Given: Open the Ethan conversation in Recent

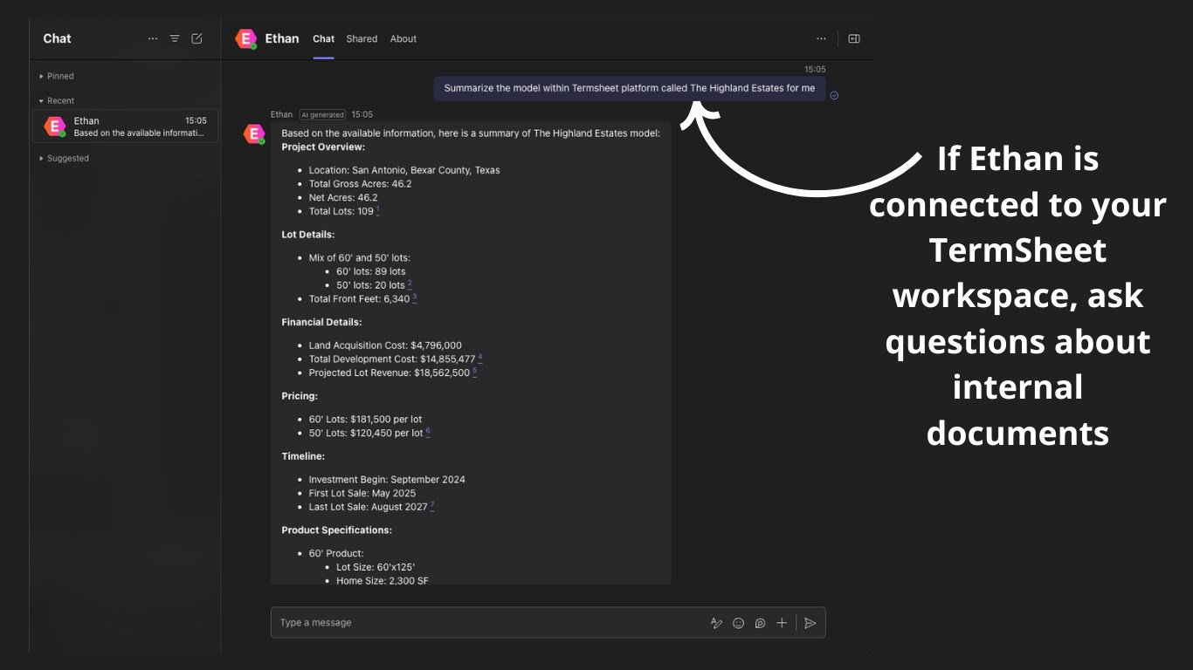Looking at the screenshot, I should coord(126,126).
